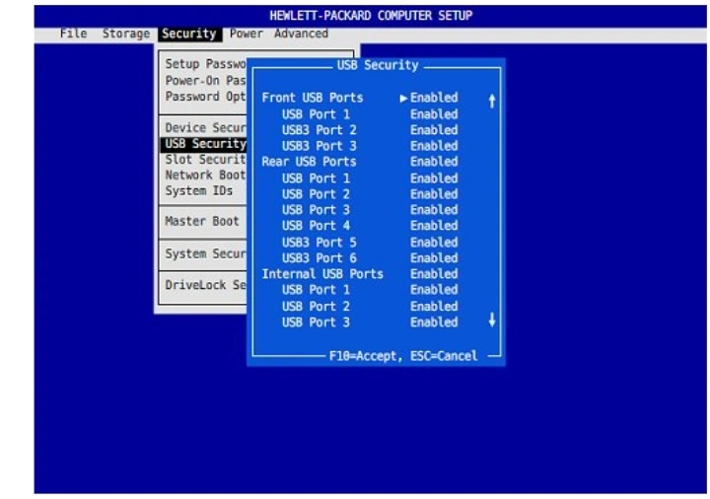The width and height of the screenshot is (710, 499).
Task: Click the scroll up arrow in USB Security
Action: point(492,101)
